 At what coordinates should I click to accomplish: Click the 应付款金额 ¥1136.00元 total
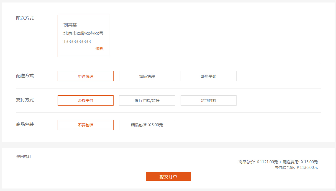(296, 168)
